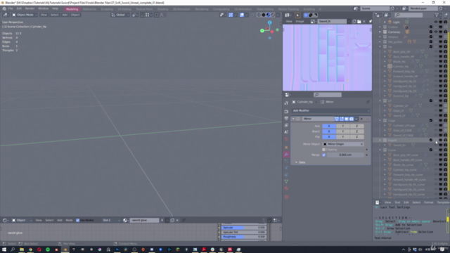Open the Object properties tab icon
The image size is (450, 253).
coord(286,148)
